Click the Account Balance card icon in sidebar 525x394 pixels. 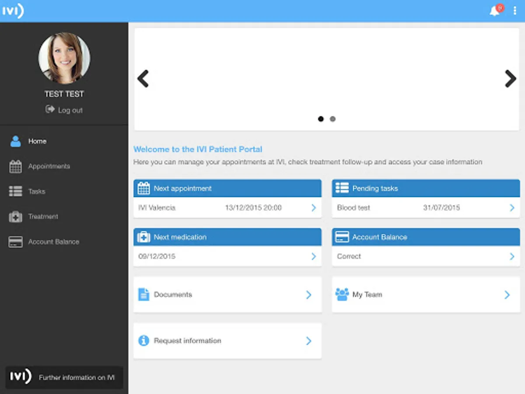click(15, 242)
